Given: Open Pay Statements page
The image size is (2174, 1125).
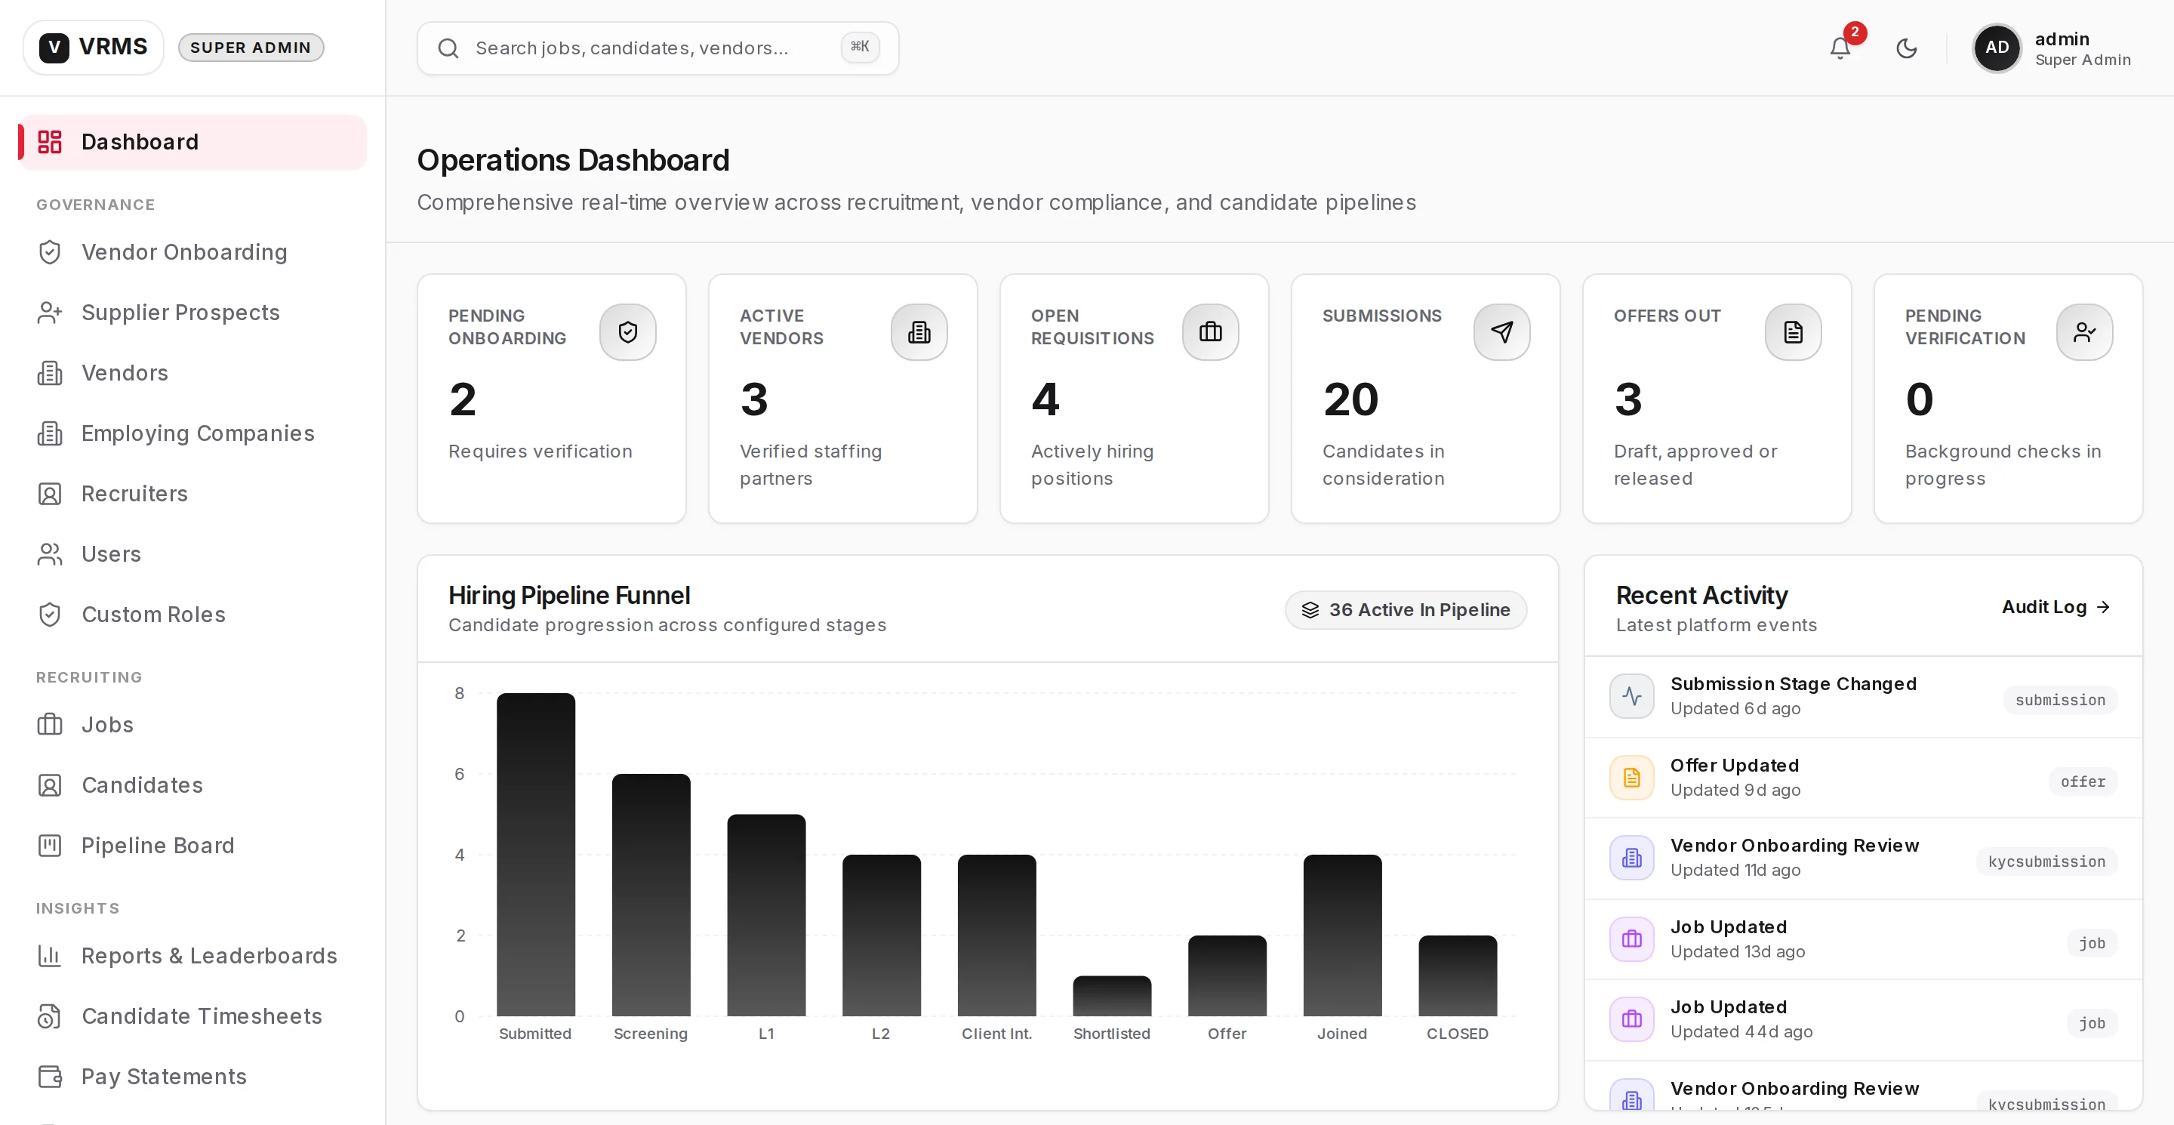Looking at the screenshot, I should click(x=192, y=1077).
